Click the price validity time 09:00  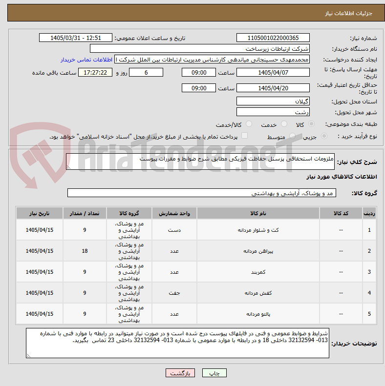pyautogui.click(x=199, y=88)
